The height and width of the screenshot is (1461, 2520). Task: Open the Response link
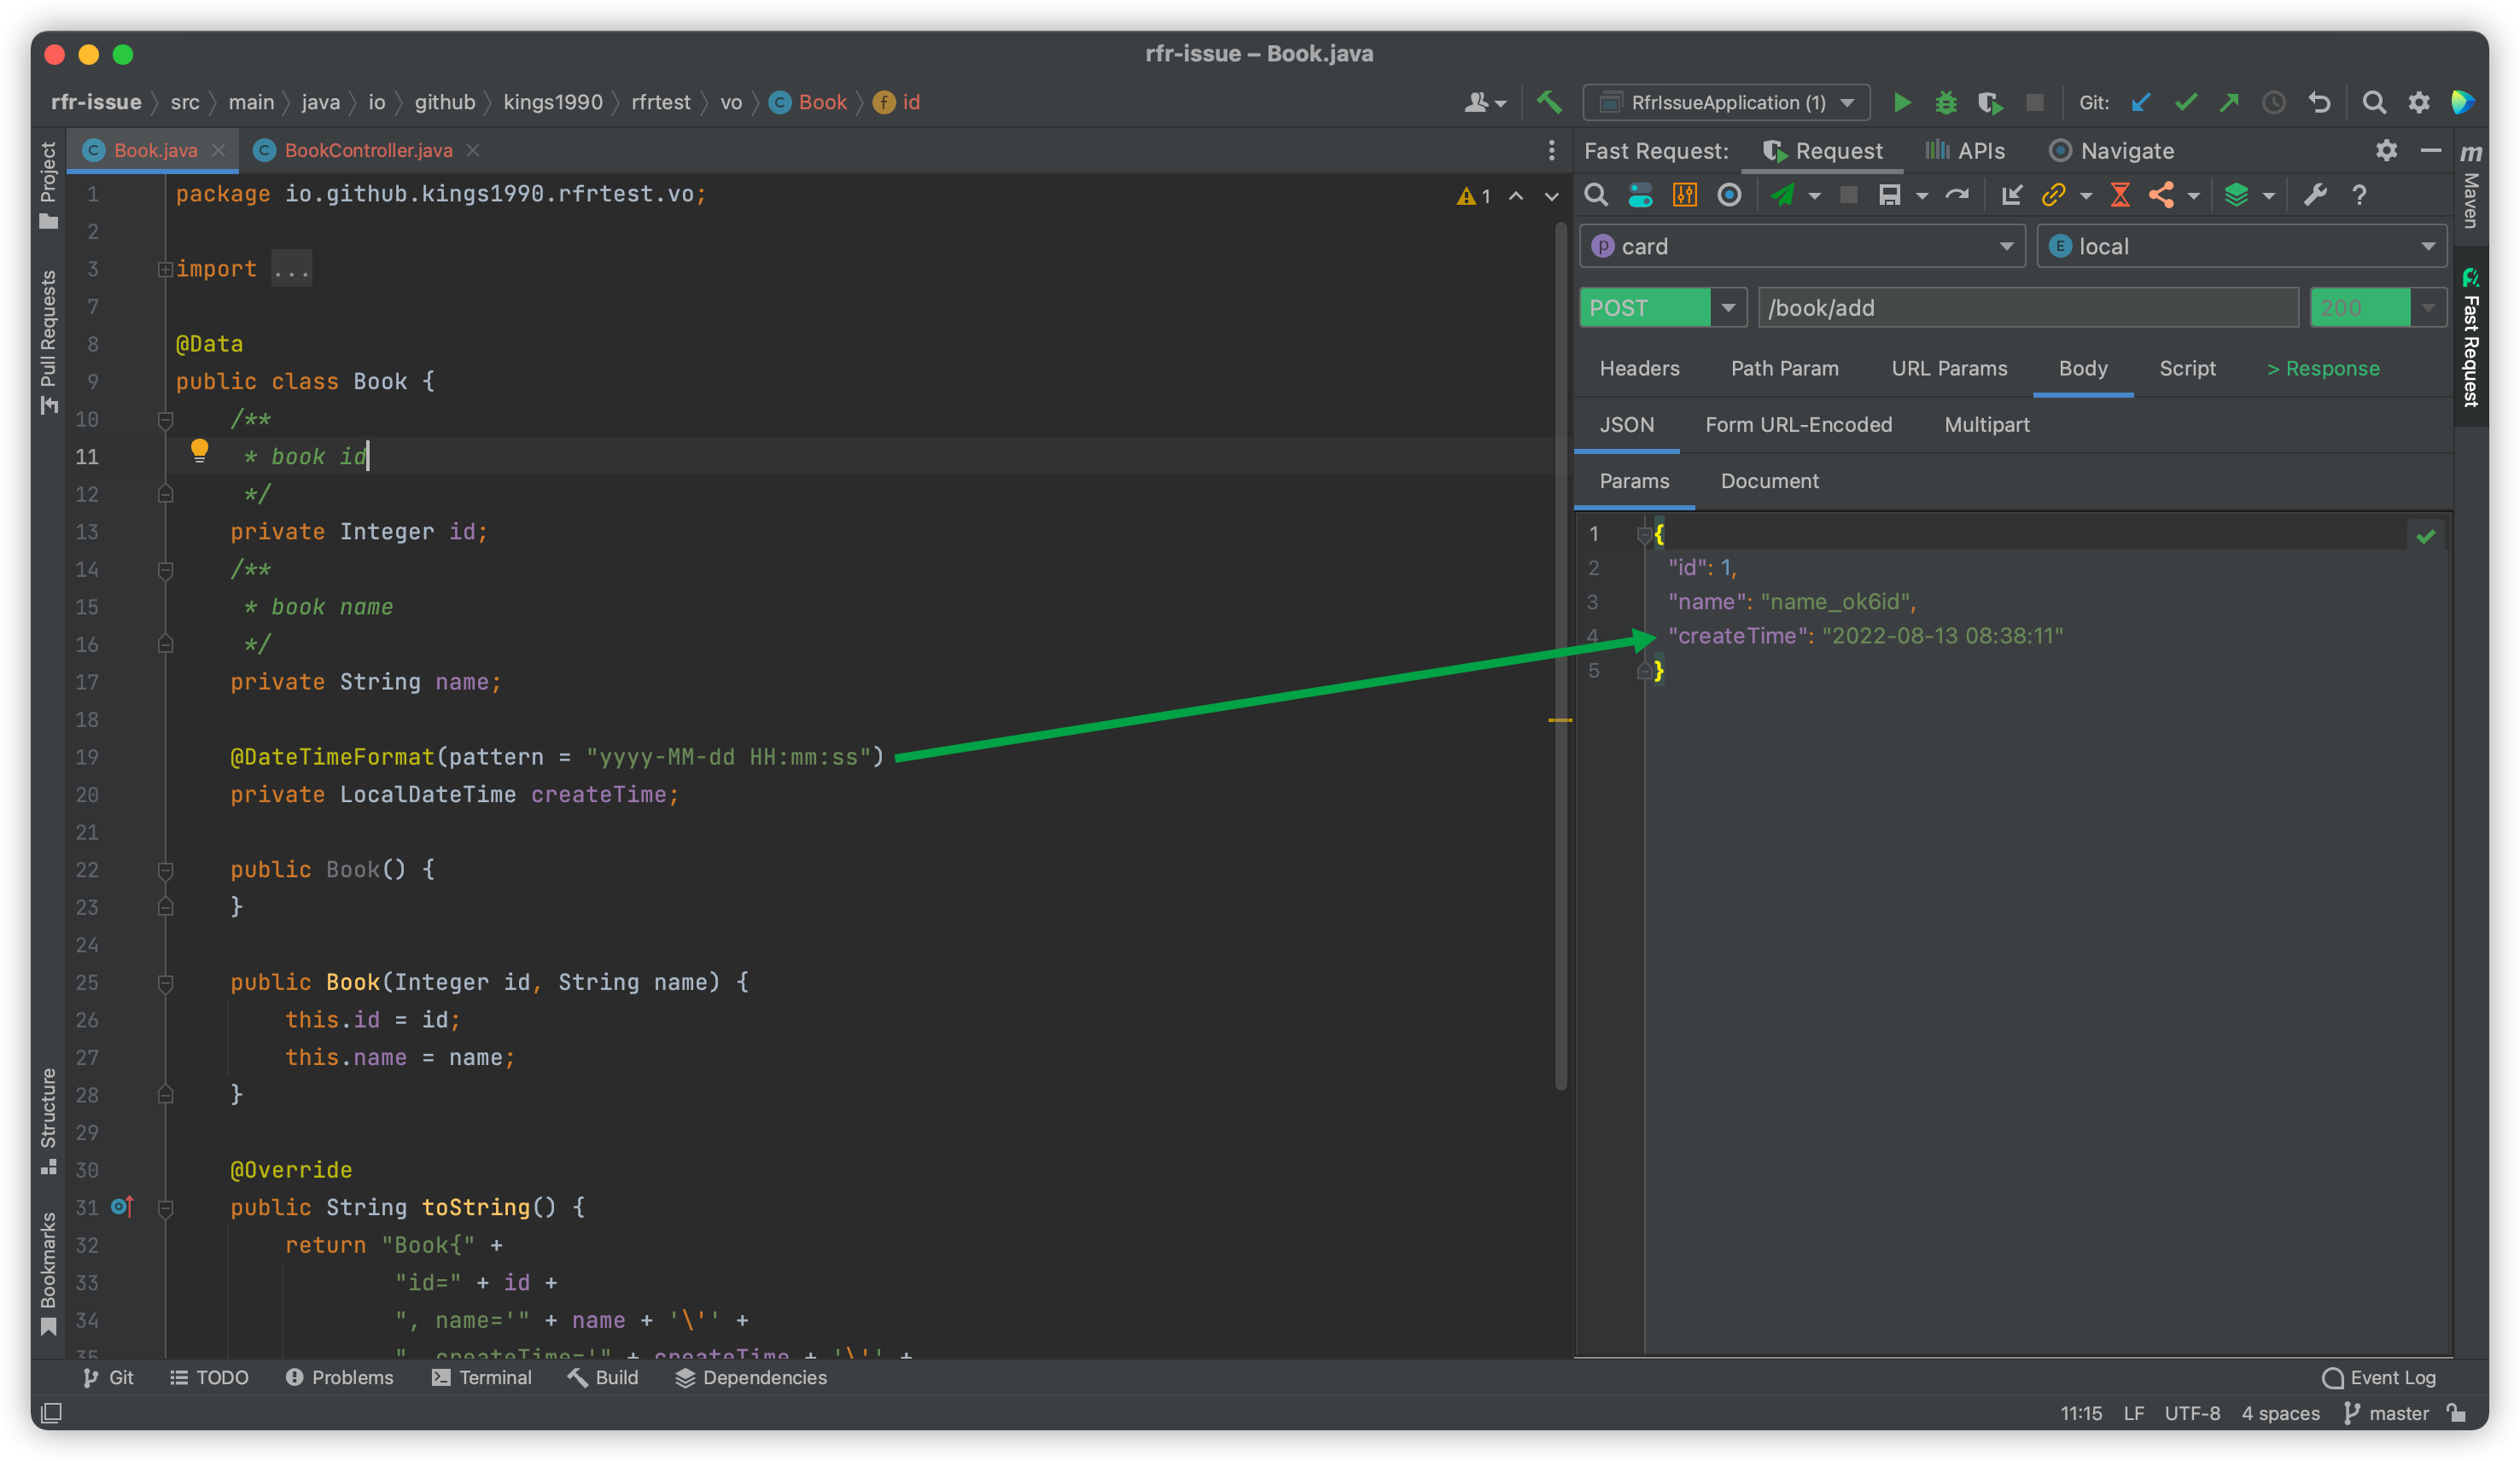2322,368
